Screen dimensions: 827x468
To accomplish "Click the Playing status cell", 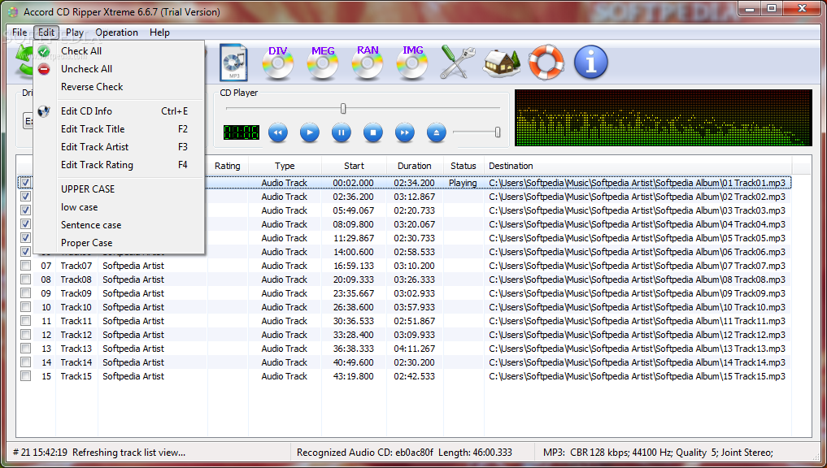I will (463, 182).
